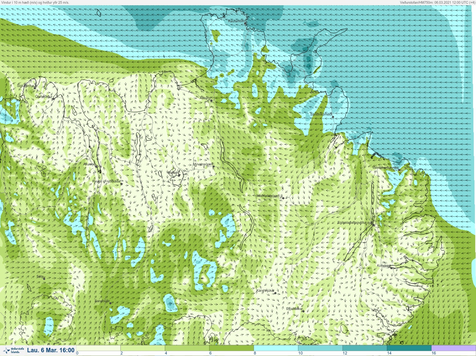
Task: Click the Vatnsskarð eystra station label
Action: coord(385,168)
